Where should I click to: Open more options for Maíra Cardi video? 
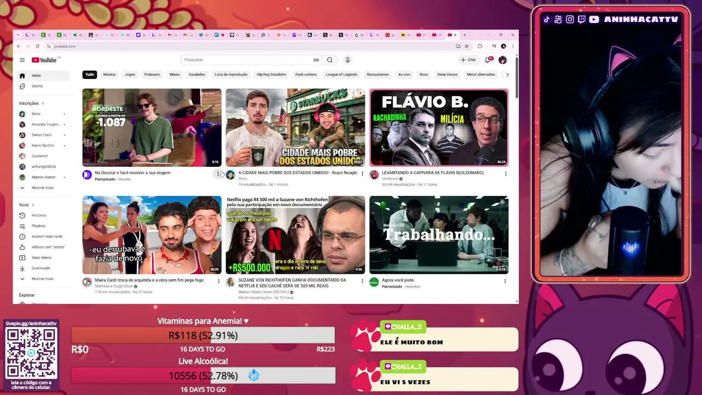[x=218, y=281]
